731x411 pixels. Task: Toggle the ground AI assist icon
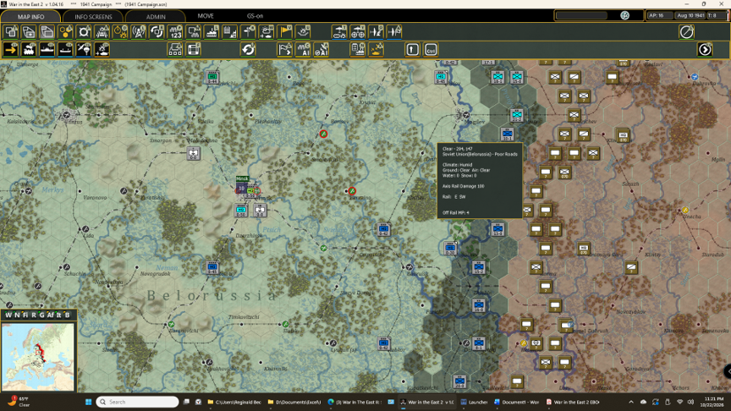coord(303,49)
